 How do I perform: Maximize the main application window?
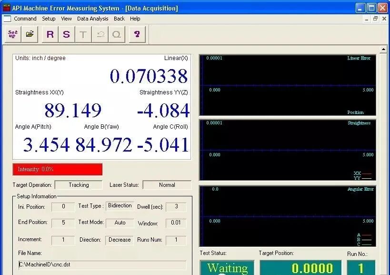click(371, 8)
